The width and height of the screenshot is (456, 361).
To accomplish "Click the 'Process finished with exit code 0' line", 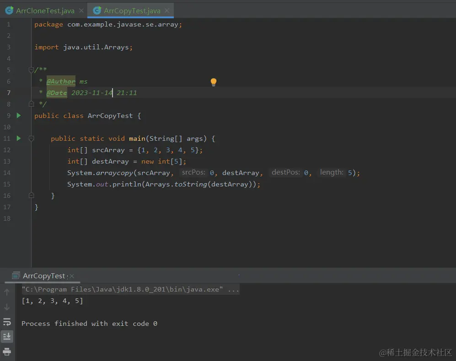I will 89,324.
